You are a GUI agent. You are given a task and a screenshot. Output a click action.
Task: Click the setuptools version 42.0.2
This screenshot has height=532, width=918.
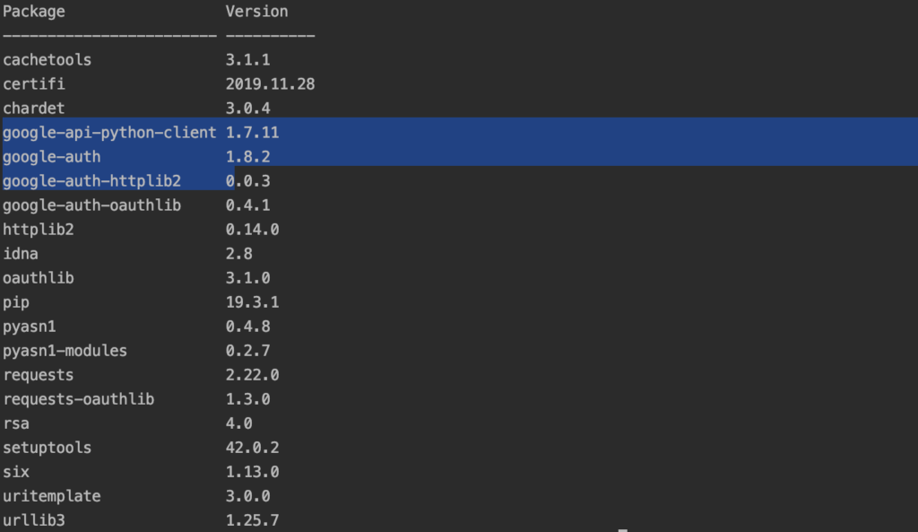(x=252, y=448)
